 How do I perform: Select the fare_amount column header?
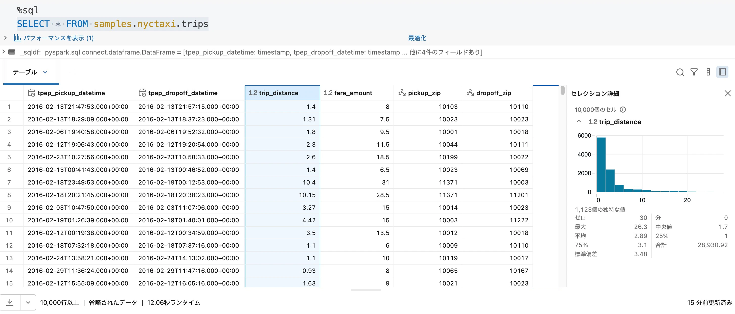coord(357,93)
